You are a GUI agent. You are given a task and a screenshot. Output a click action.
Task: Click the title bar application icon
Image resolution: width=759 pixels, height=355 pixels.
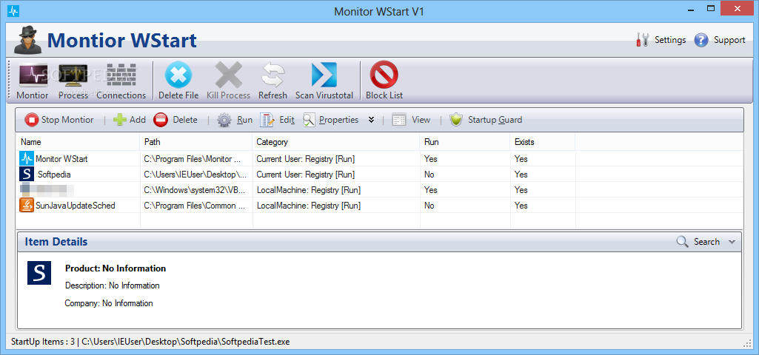point(13,11)
